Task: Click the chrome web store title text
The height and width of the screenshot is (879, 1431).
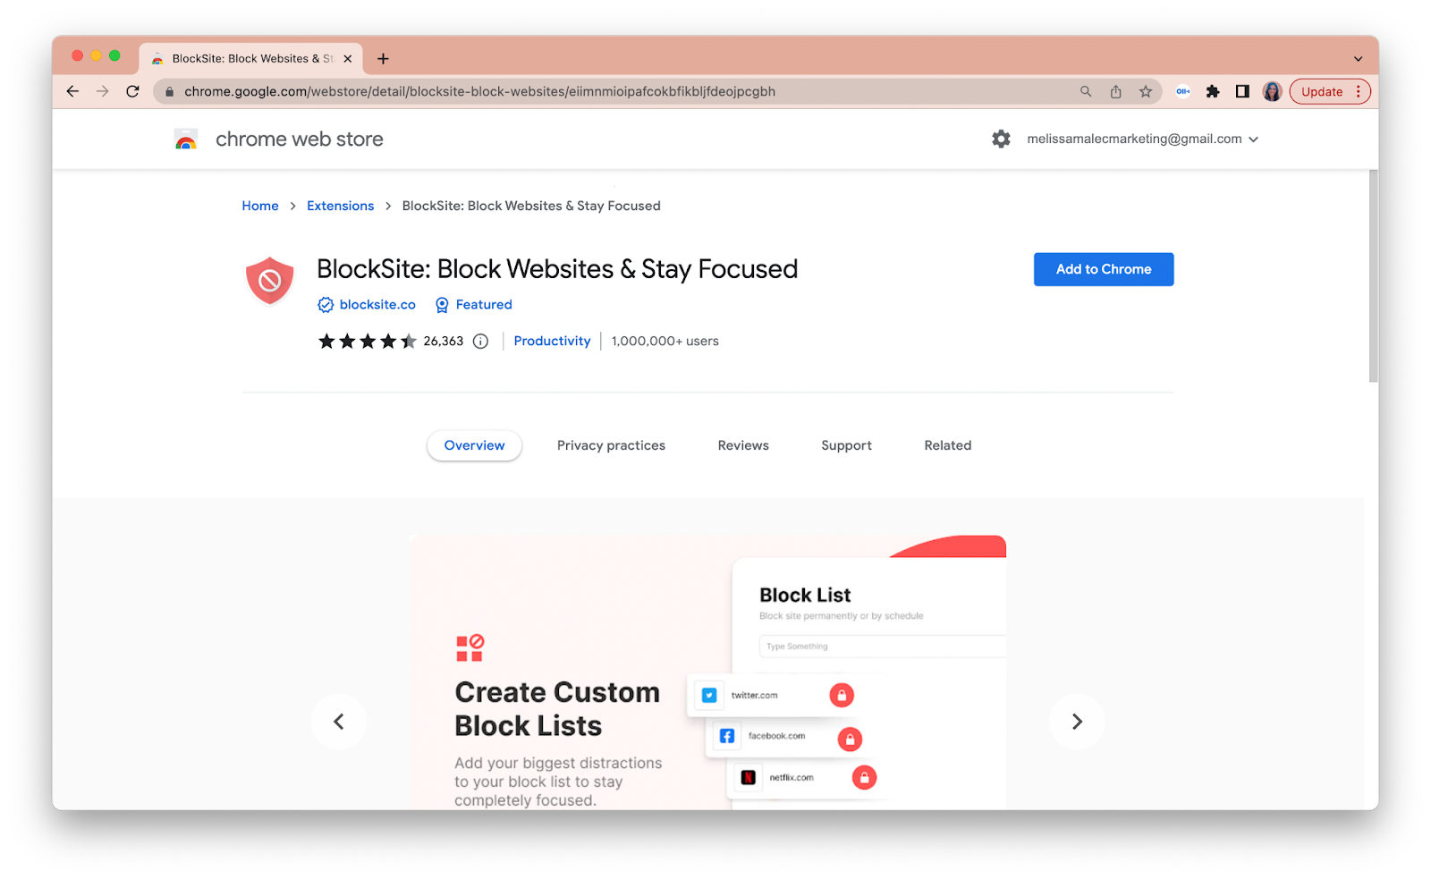Action: 300,139
